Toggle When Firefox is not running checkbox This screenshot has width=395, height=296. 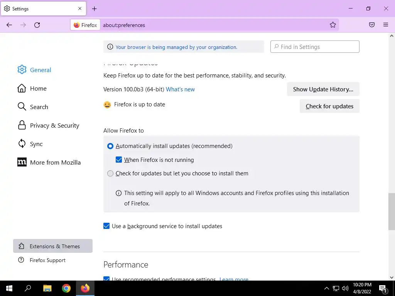point(119,160)
